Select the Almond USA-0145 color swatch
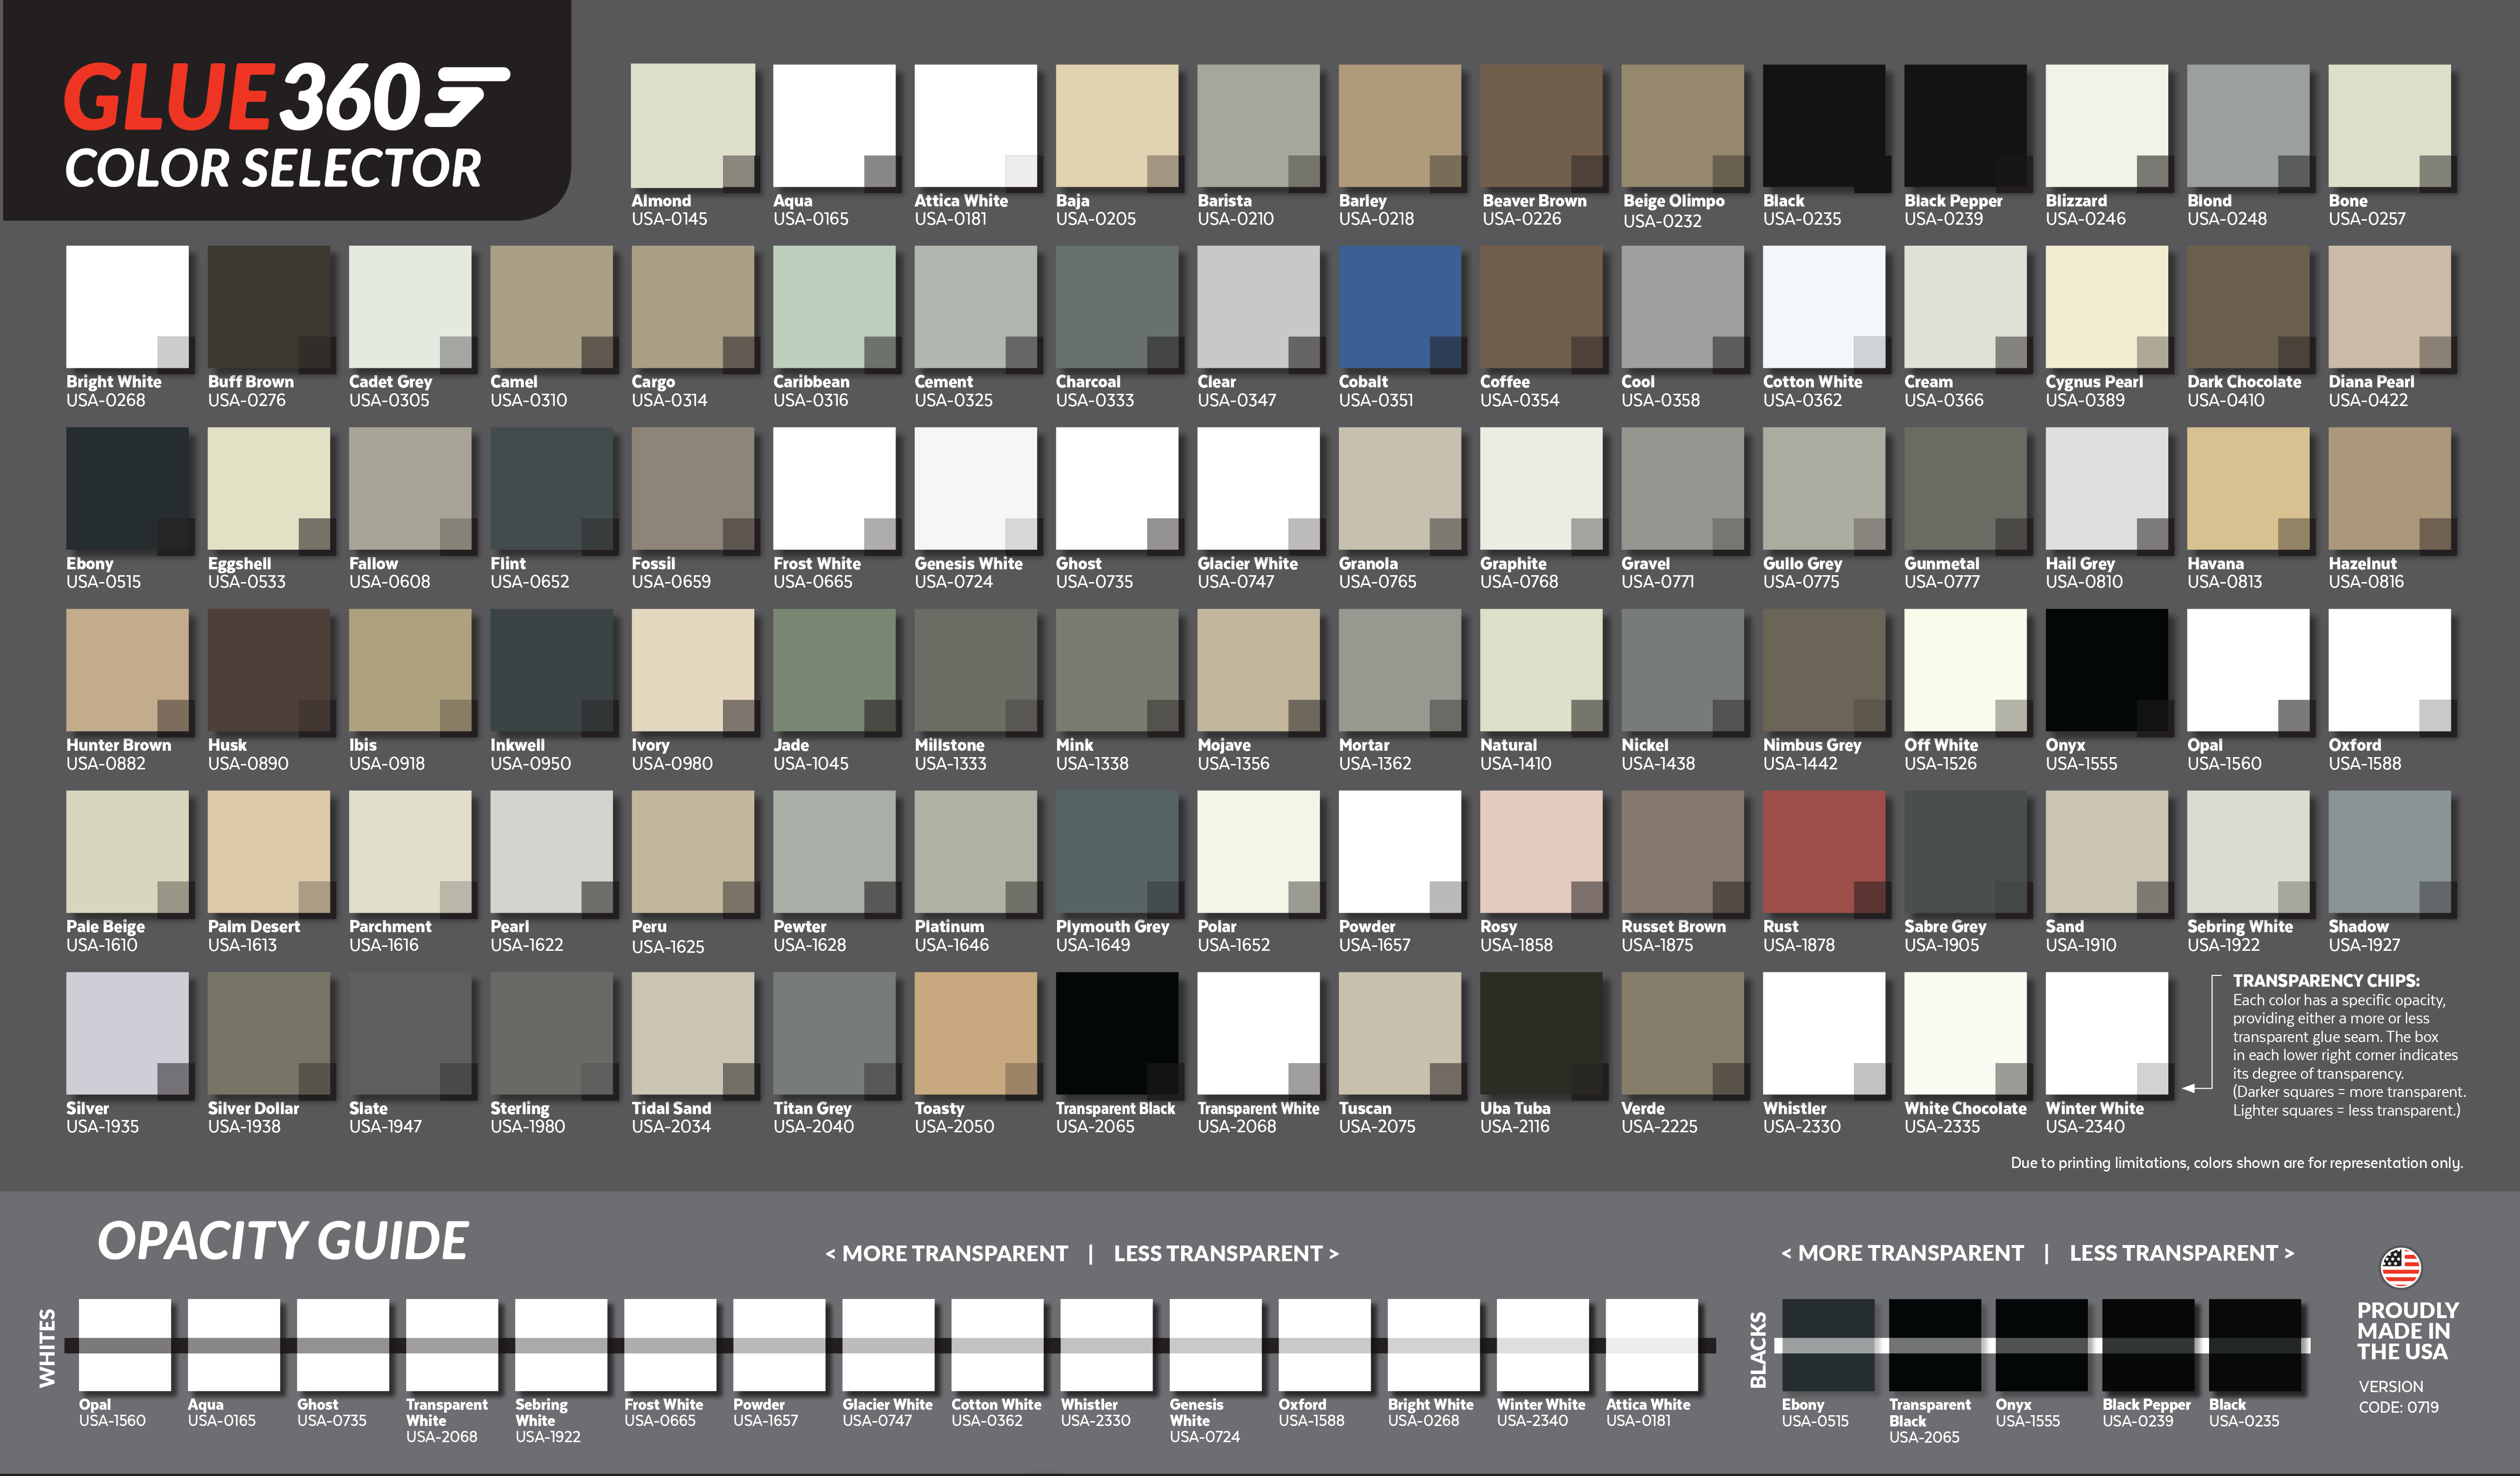The height and width of the screenshot is (1476, 2520). point(693,126)
